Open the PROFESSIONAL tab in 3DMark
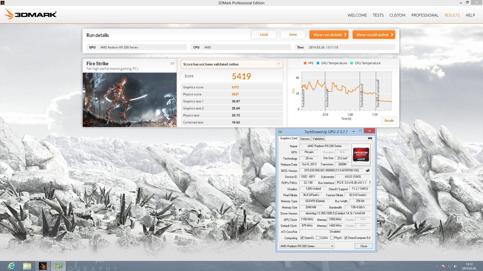The image size is (483, 271). tap(425, 15)
